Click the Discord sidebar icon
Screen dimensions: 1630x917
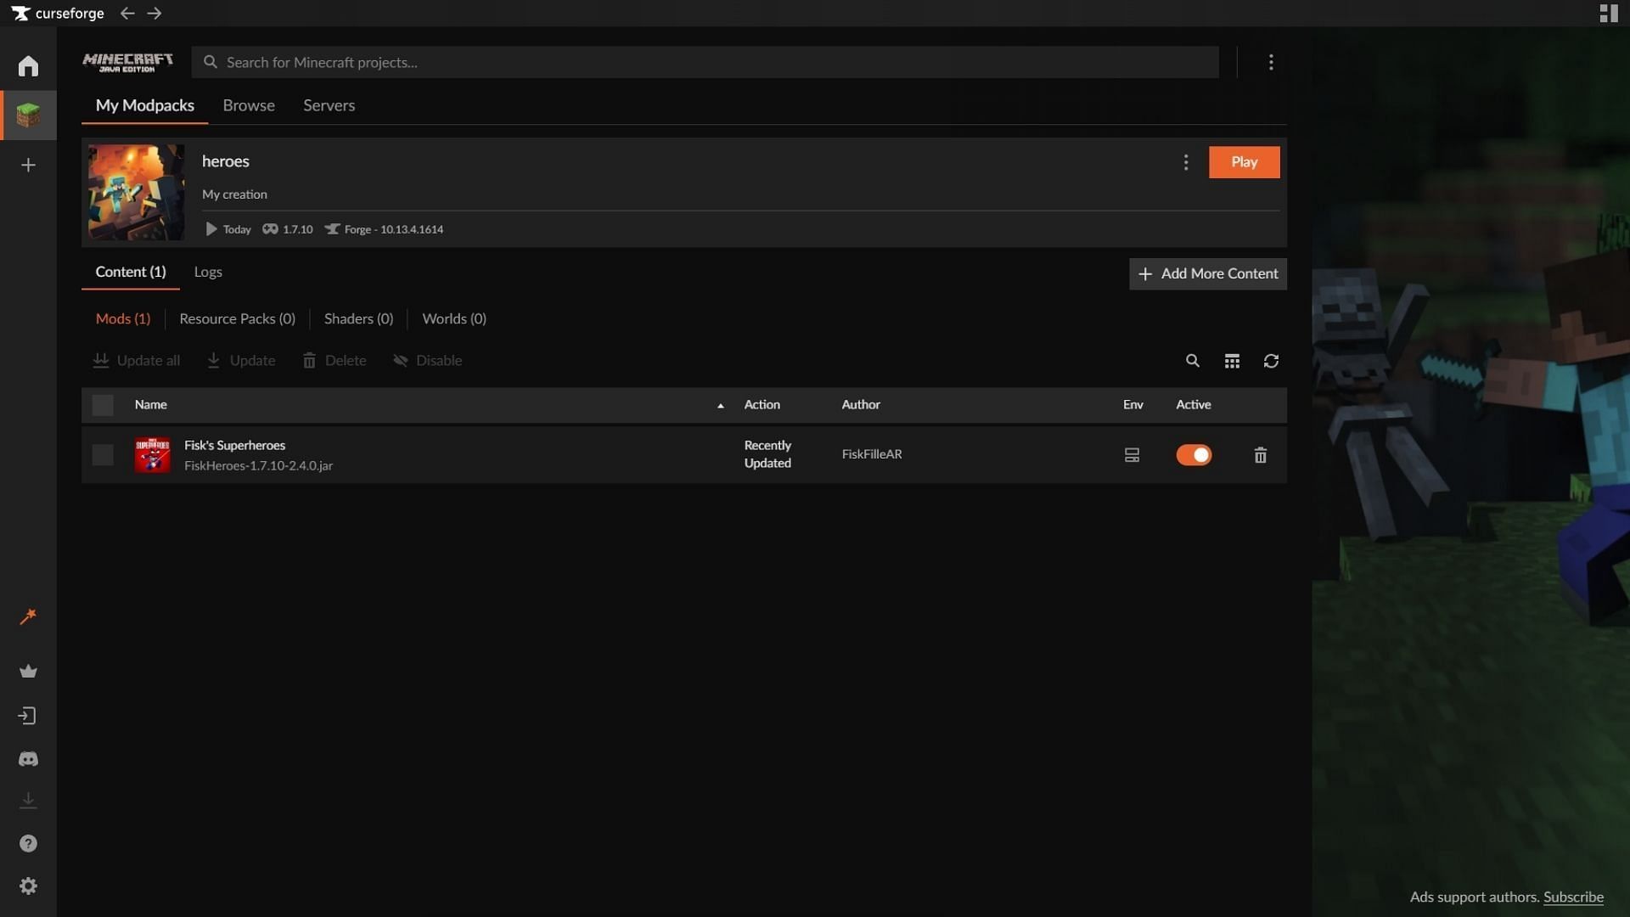click(28, 759)
